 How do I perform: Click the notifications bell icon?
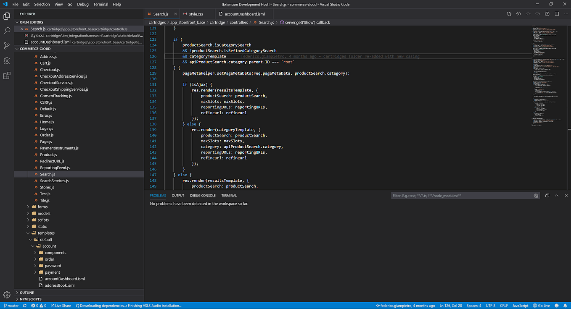tap(566, 306)
